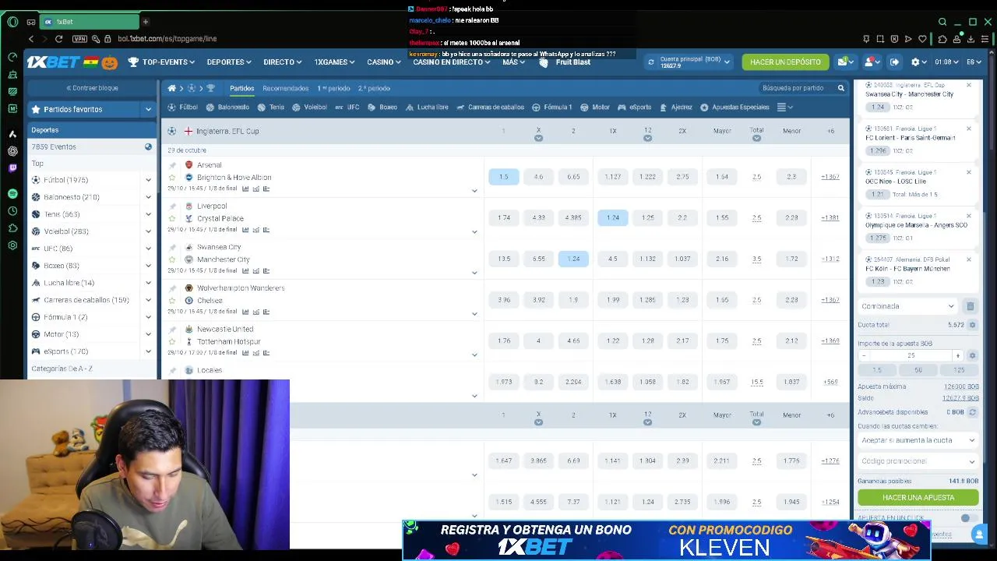This screenshot has height=561, width=997.
Task: Open the globe icon beside 7859 Eventos
Action: pos(148,146)
